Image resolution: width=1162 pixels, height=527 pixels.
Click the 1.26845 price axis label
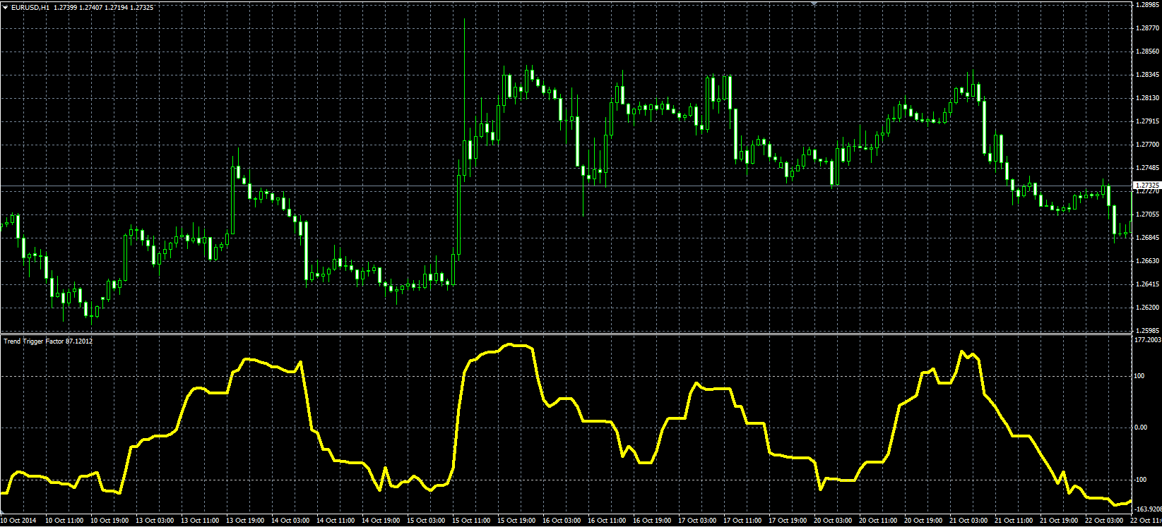pyautogui.click(x=1148, y=238)
